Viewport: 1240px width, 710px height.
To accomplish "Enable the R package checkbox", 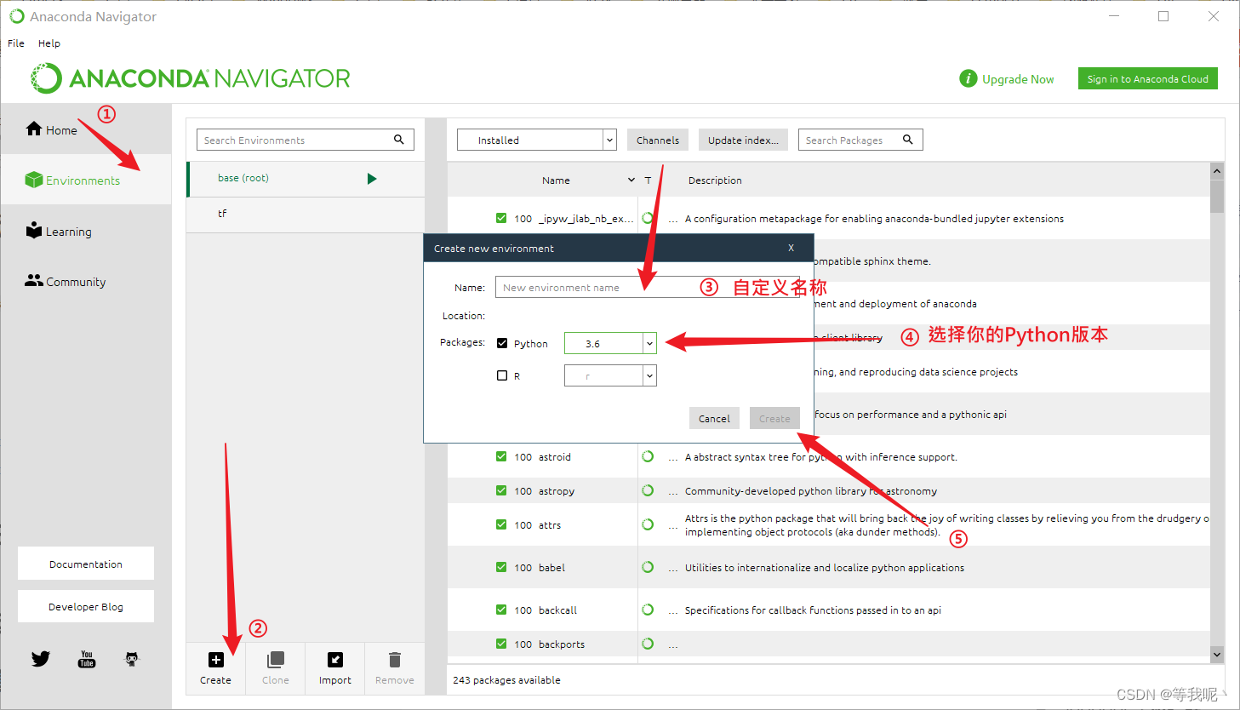I will tap(502, 375).
